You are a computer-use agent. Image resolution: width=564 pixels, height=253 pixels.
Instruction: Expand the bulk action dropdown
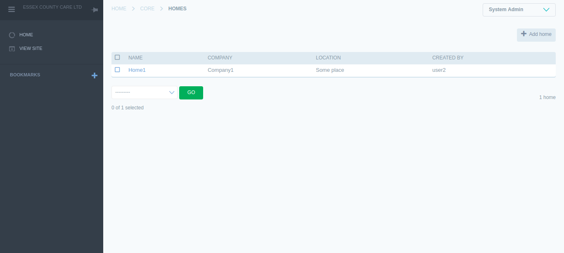tap(145, 92)
